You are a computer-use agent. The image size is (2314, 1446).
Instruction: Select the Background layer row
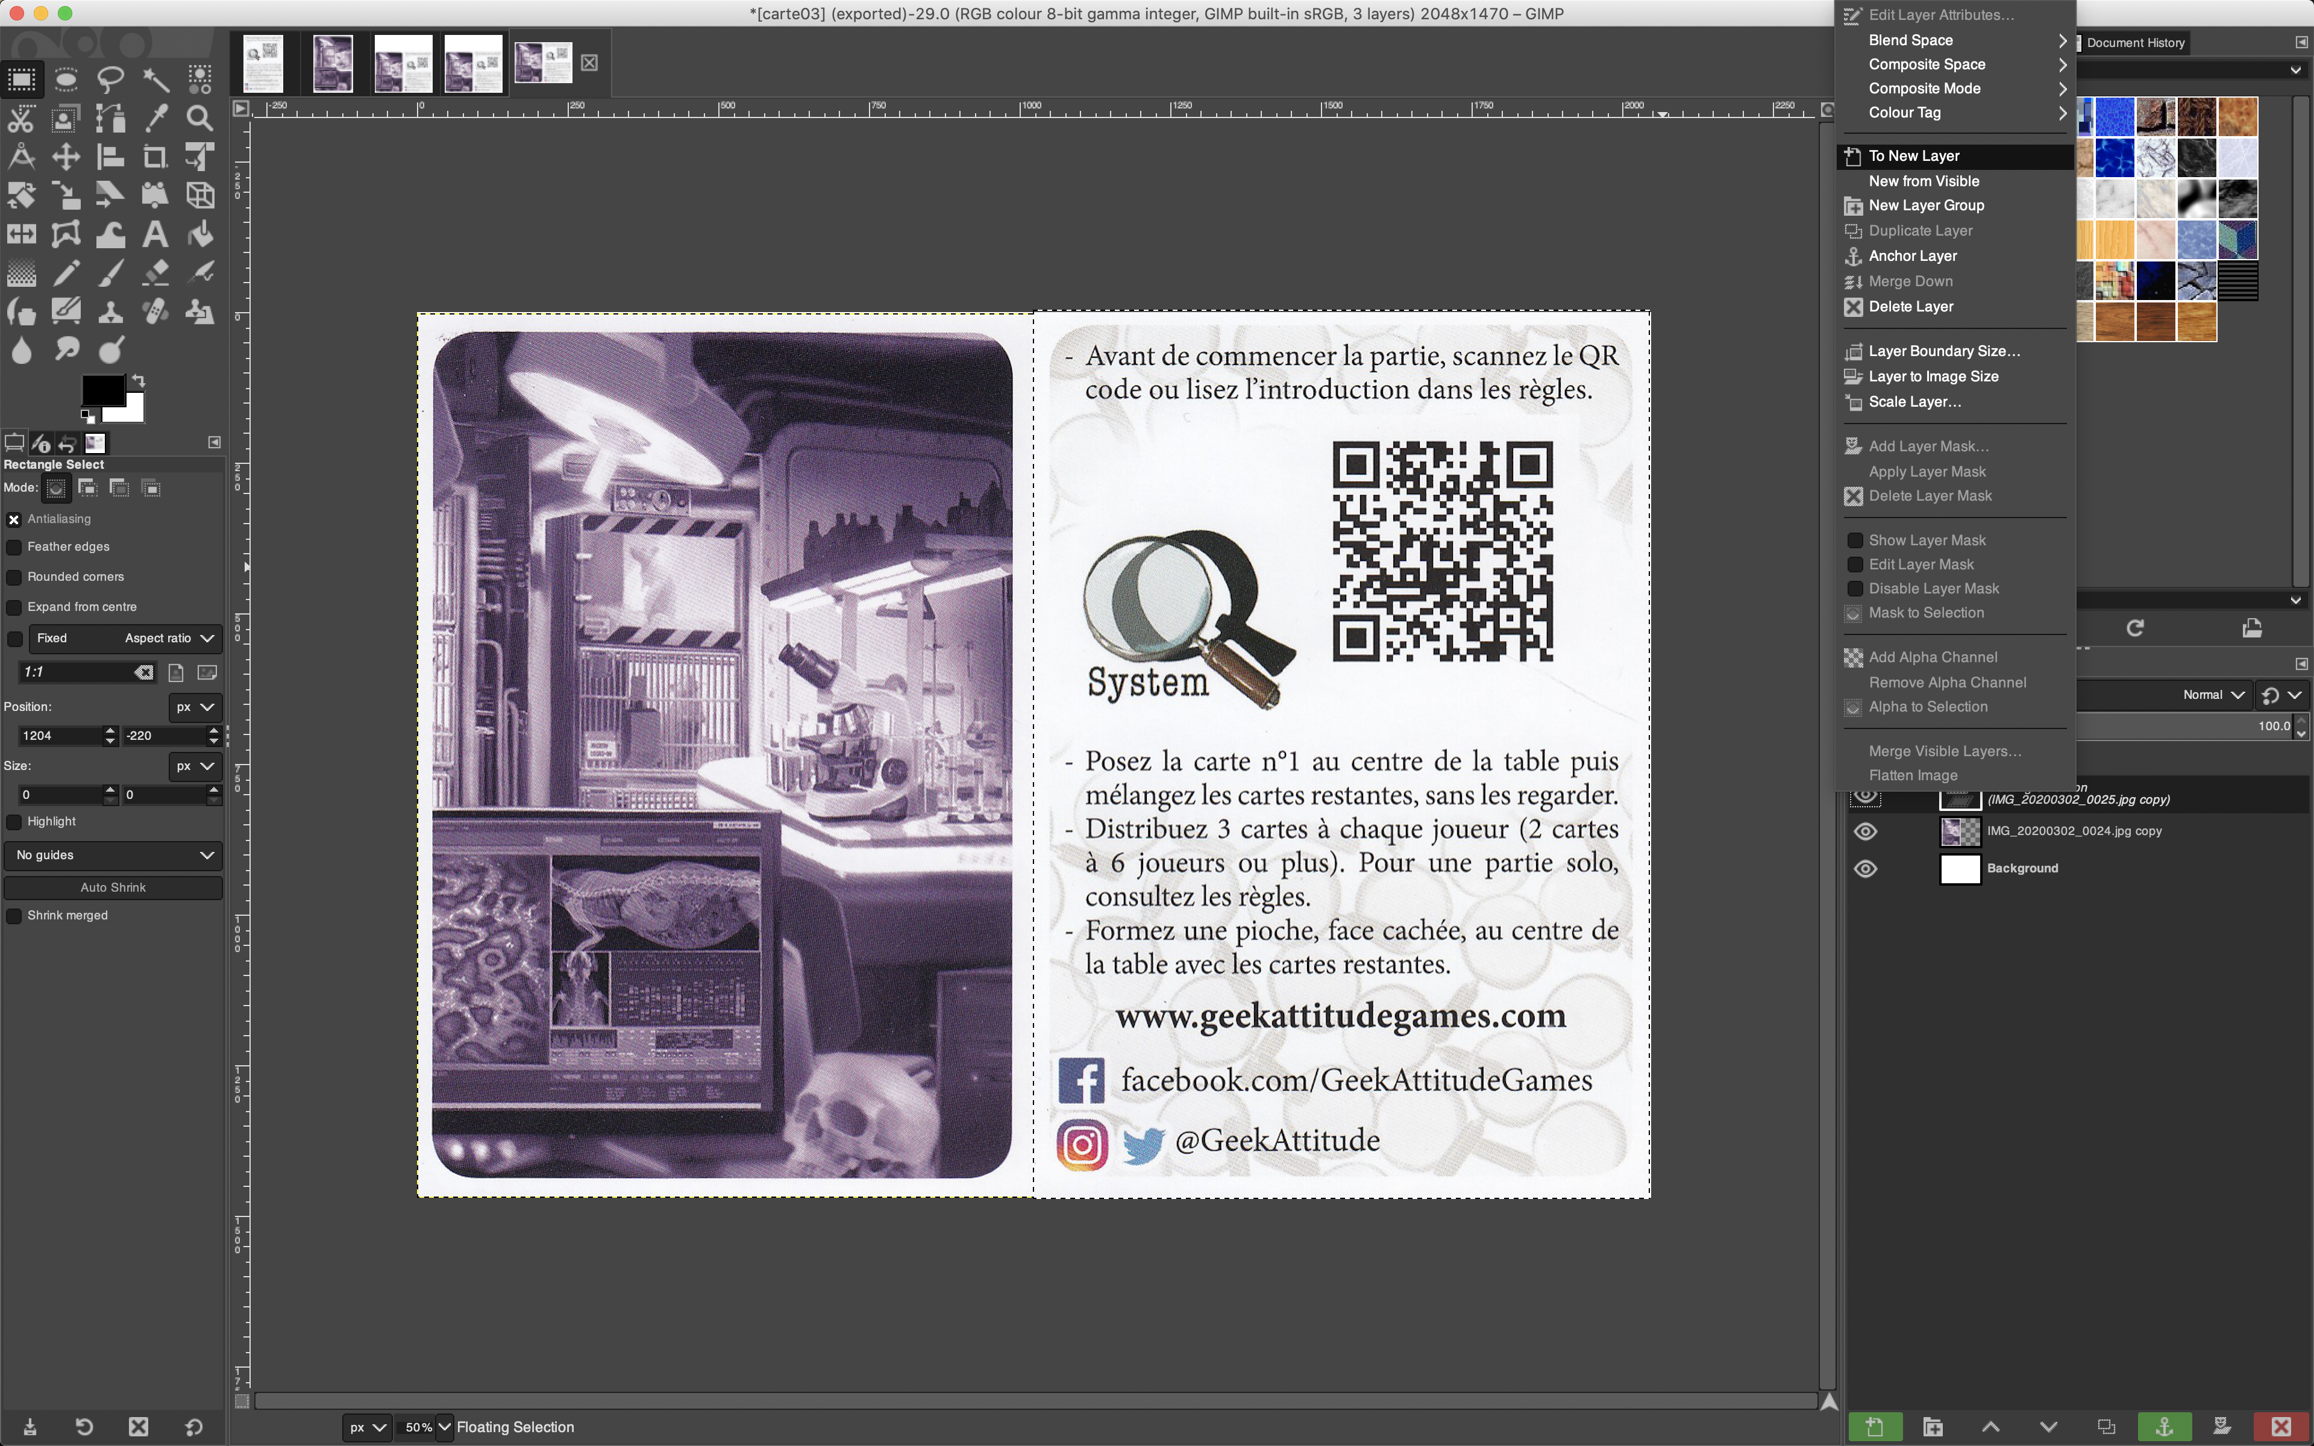pyautogui.click(x=2077, y=868)
